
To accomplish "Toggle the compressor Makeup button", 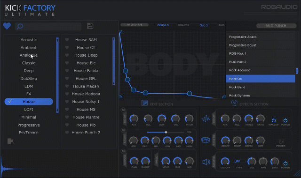I will coord(274,120).
